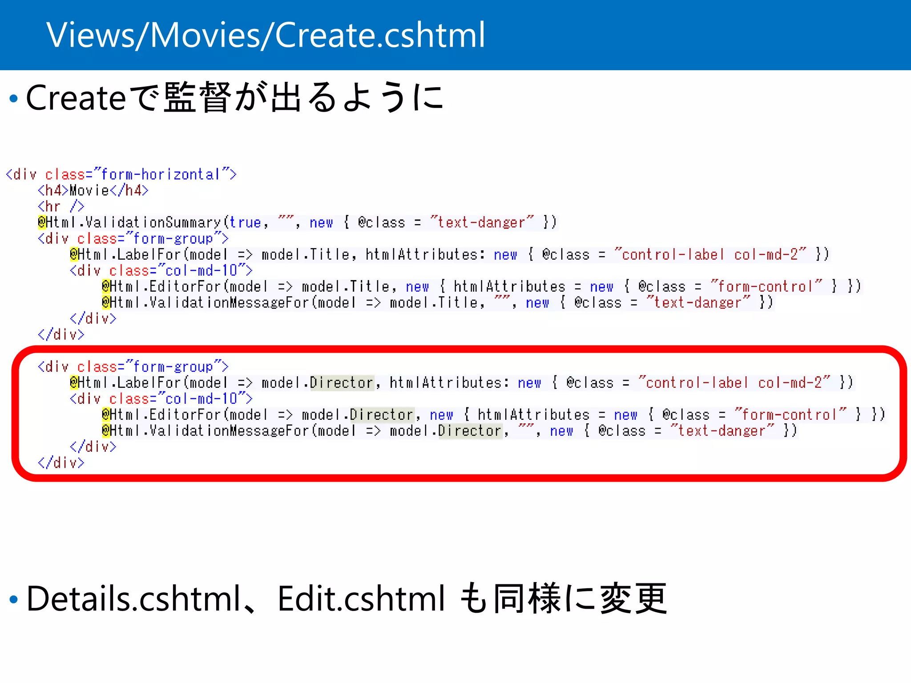Click the div class="col-md-10" line above EditorFor Title
Image resolution: width=911 pixels, height=683 pixels.
pyautogui.click(x=161, y=270)
